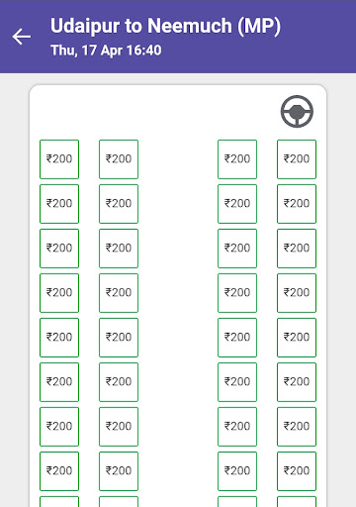The image size is (356, 507).
Task: Pick seventh row far-right window seat
Action: (x=297, y=427)
